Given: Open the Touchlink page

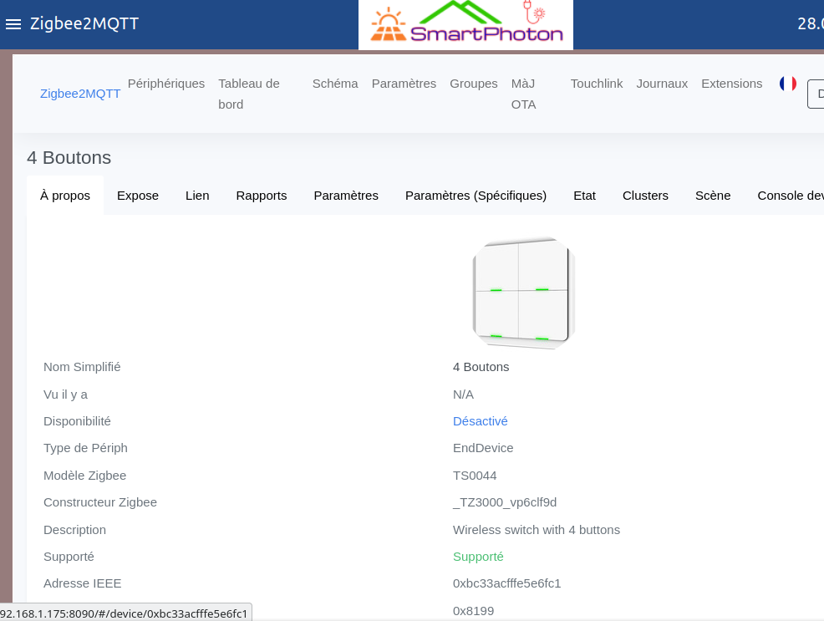Looking at the screenshot, I should click(x=597, y=84).
